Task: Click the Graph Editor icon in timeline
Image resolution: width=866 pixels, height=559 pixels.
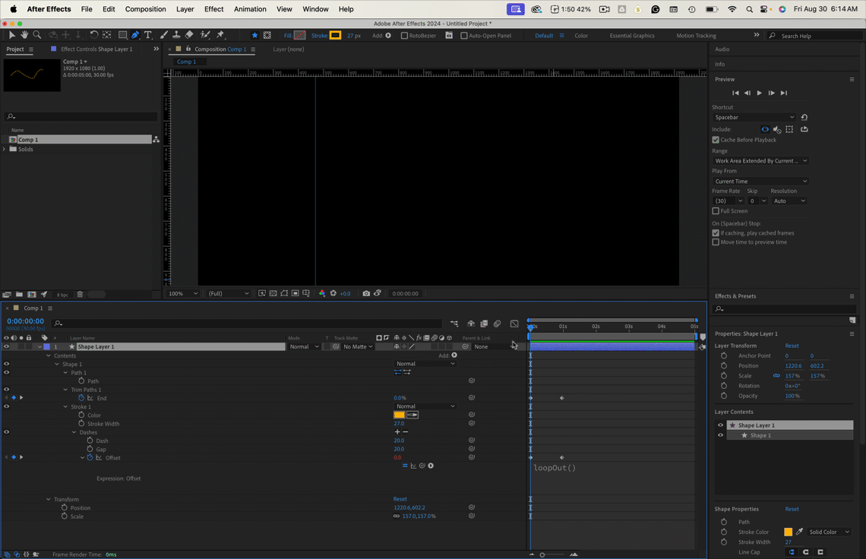Action: point(514,324)
